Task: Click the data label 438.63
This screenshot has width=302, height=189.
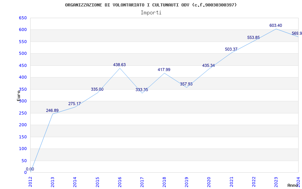Action: (119, 65)
